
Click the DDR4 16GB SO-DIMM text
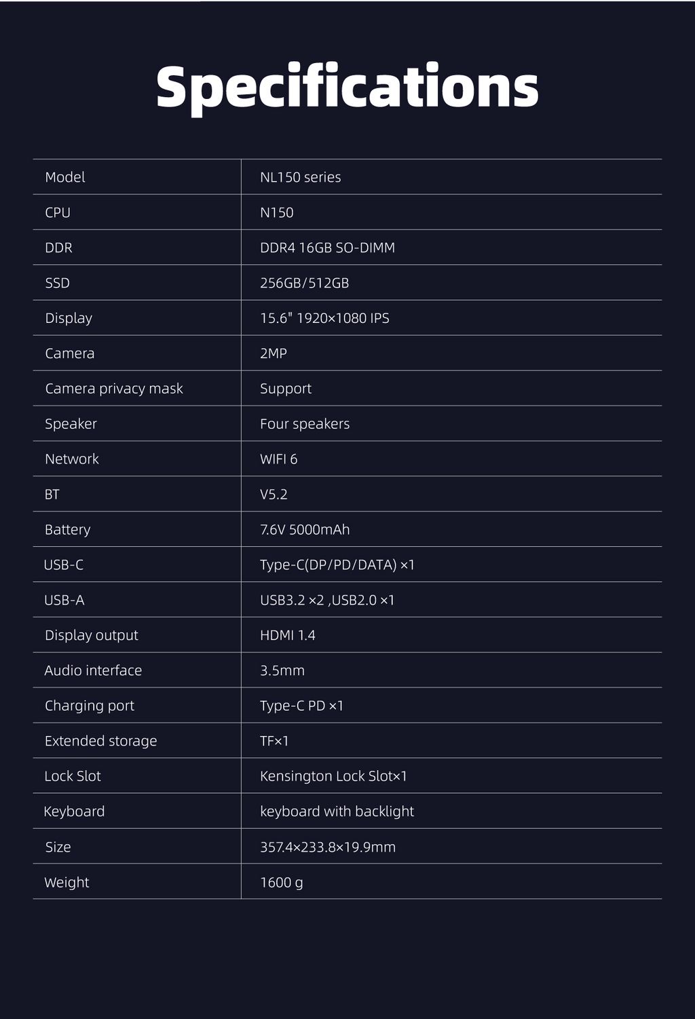tap(327, 248)
